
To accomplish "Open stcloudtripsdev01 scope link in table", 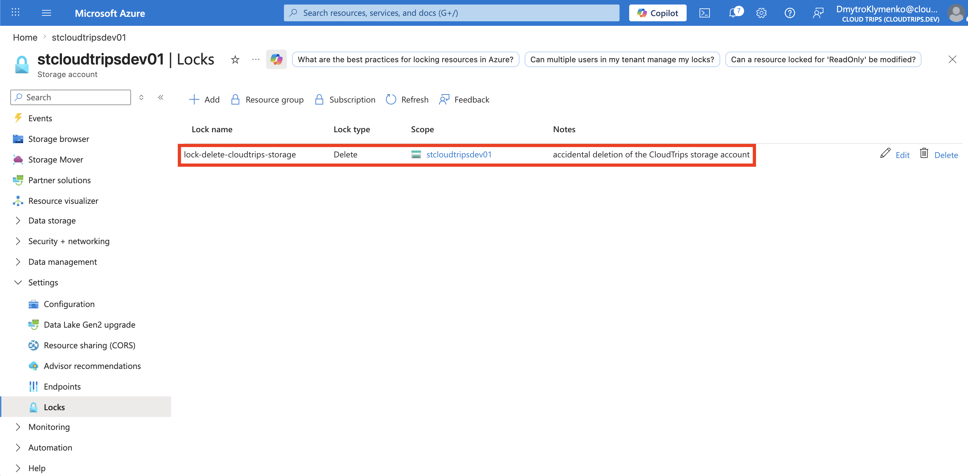I will click(x=459, y=154).
